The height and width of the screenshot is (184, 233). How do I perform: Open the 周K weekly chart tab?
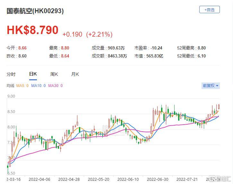tap(54, 74)
